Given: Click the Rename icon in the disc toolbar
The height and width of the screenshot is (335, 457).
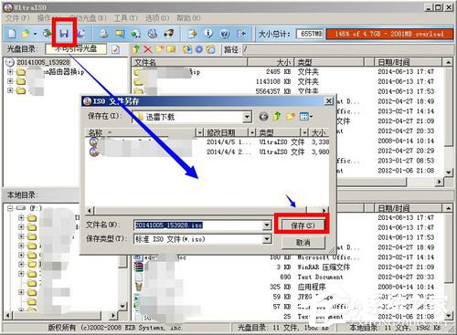Looking at the screenshot, I should tap(171, 49).
